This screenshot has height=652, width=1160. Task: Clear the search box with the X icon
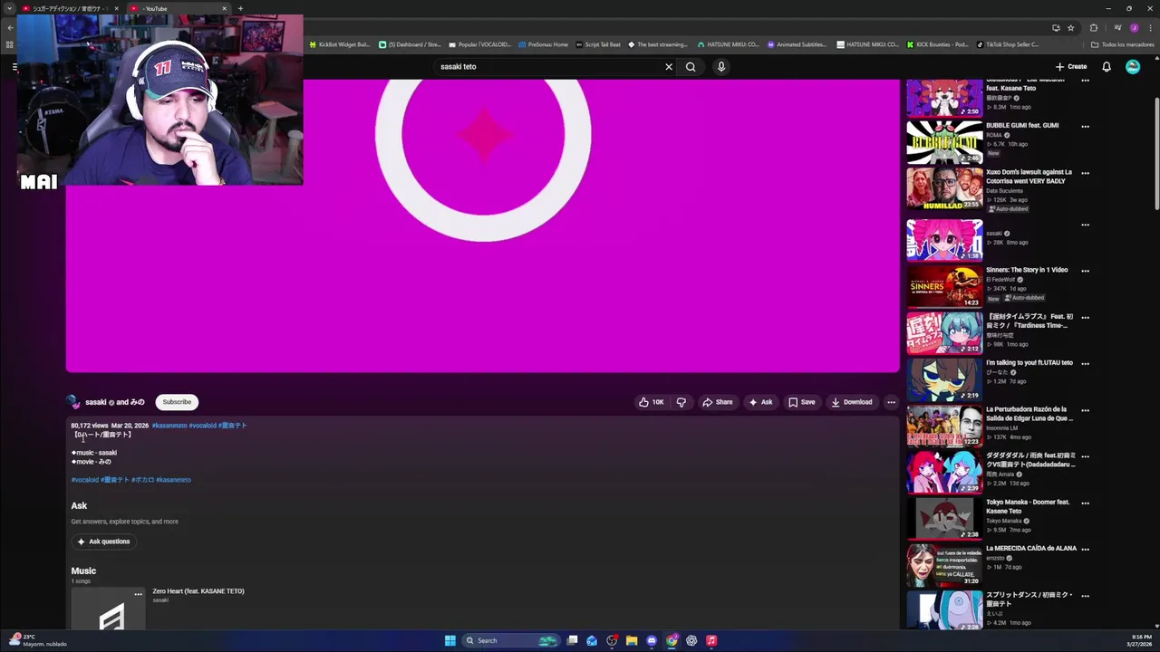coord(669,66)
